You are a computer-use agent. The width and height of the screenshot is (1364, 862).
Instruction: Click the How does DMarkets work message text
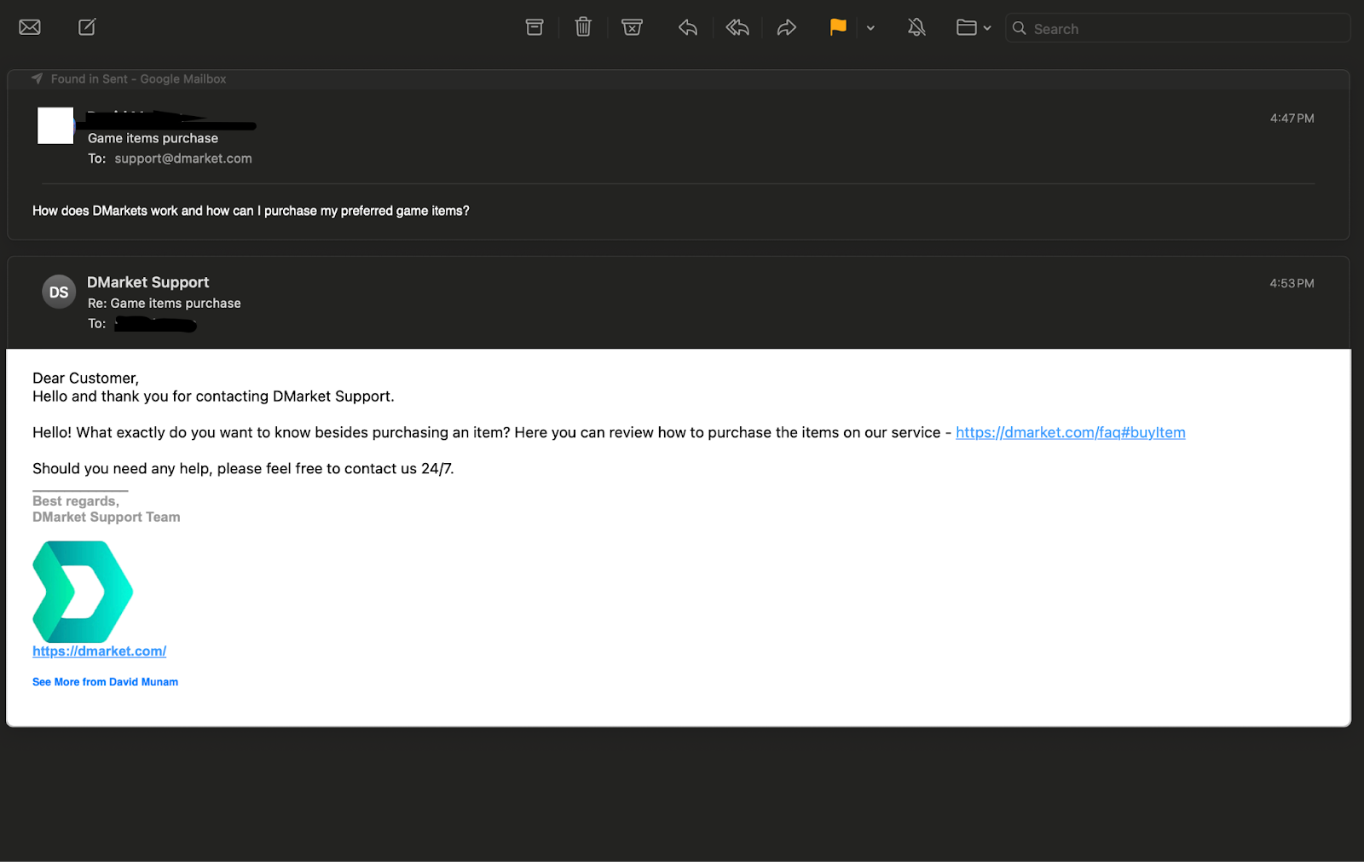coord(251,211)
